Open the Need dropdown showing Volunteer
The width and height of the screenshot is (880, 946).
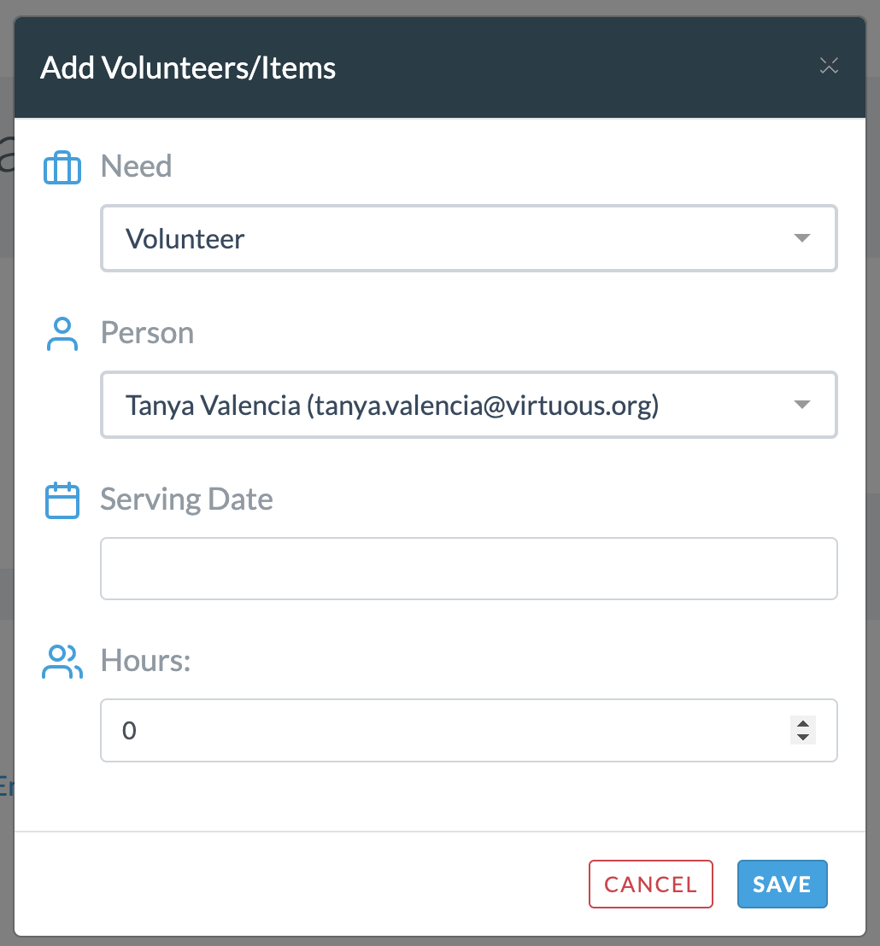click(x=468, y=238)
